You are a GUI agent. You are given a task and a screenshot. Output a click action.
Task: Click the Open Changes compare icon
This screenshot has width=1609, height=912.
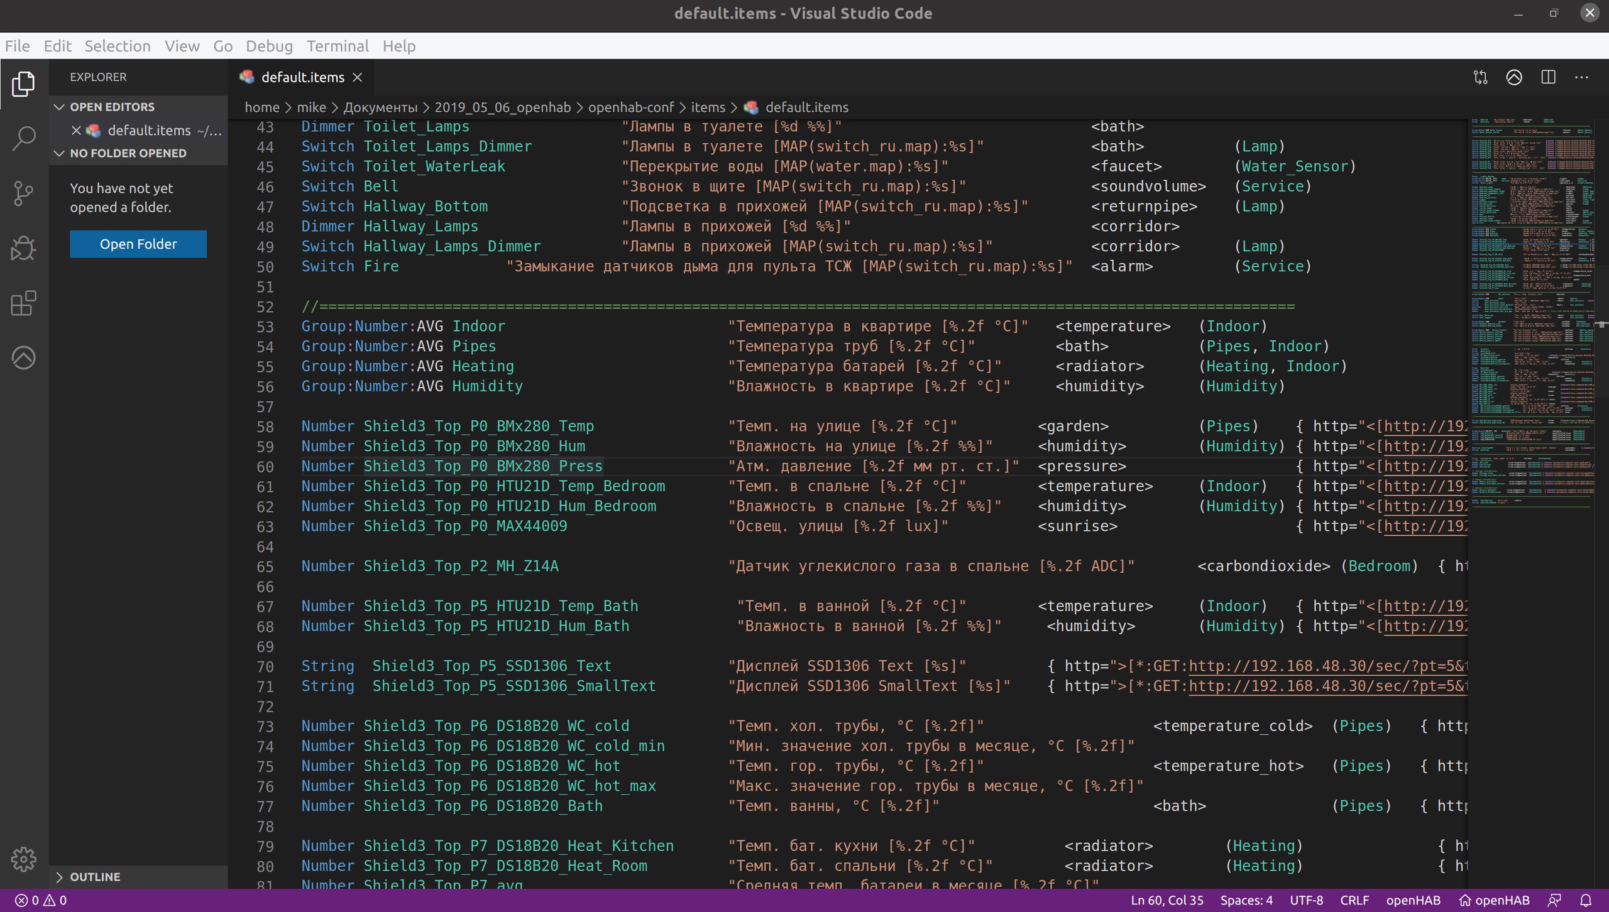tap(1480, 77)
